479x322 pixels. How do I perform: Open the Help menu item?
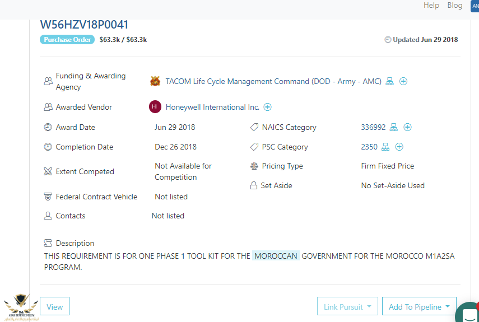pos(431,6)
